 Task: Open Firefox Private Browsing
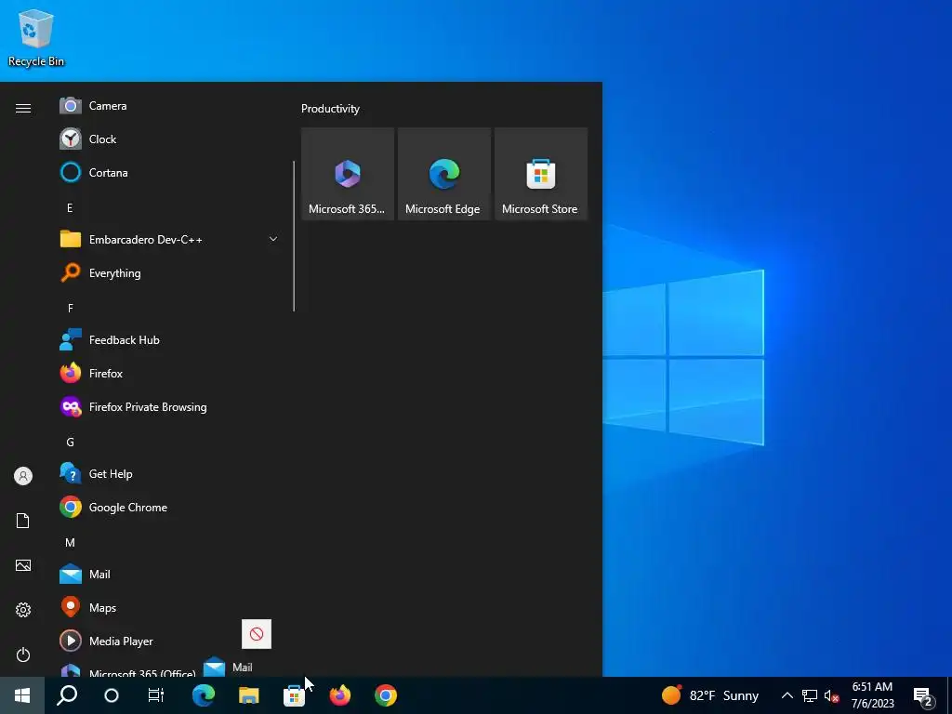[169, 407]
